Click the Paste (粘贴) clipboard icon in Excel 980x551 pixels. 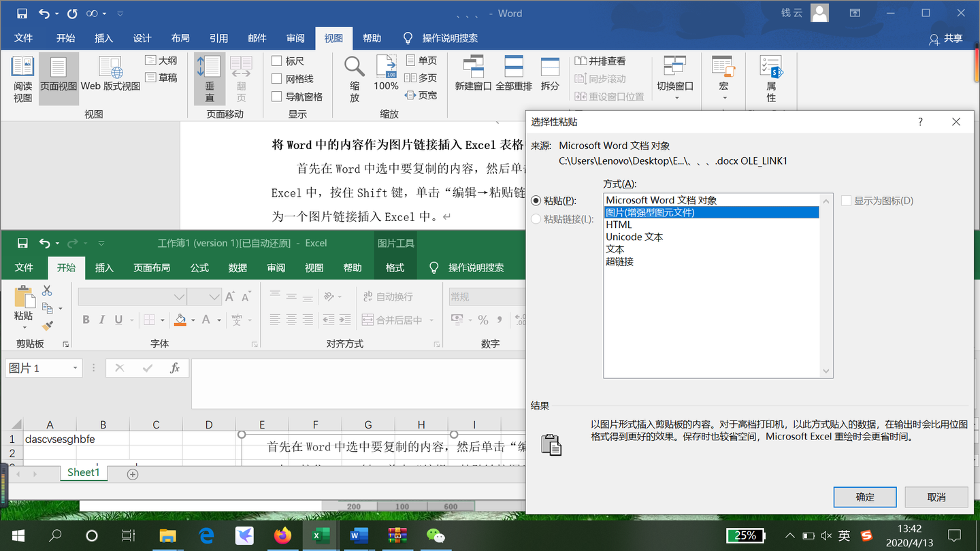pos(24,299)
